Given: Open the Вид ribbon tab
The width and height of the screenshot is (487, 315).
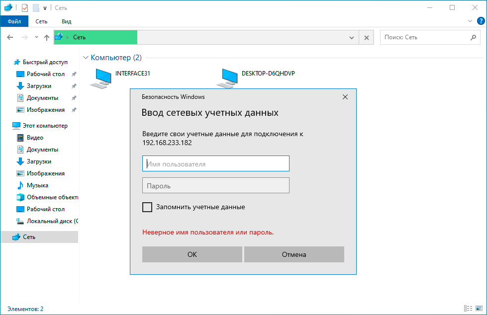Looking at the screenshot, I should click(67, 21).
